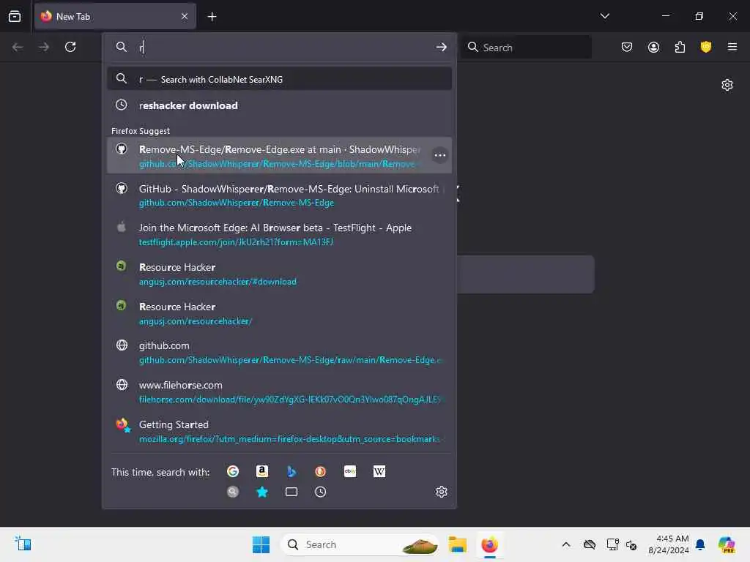Search in open Tabs icon
This screenshot has width=750, height=562.
pos(292,492)
